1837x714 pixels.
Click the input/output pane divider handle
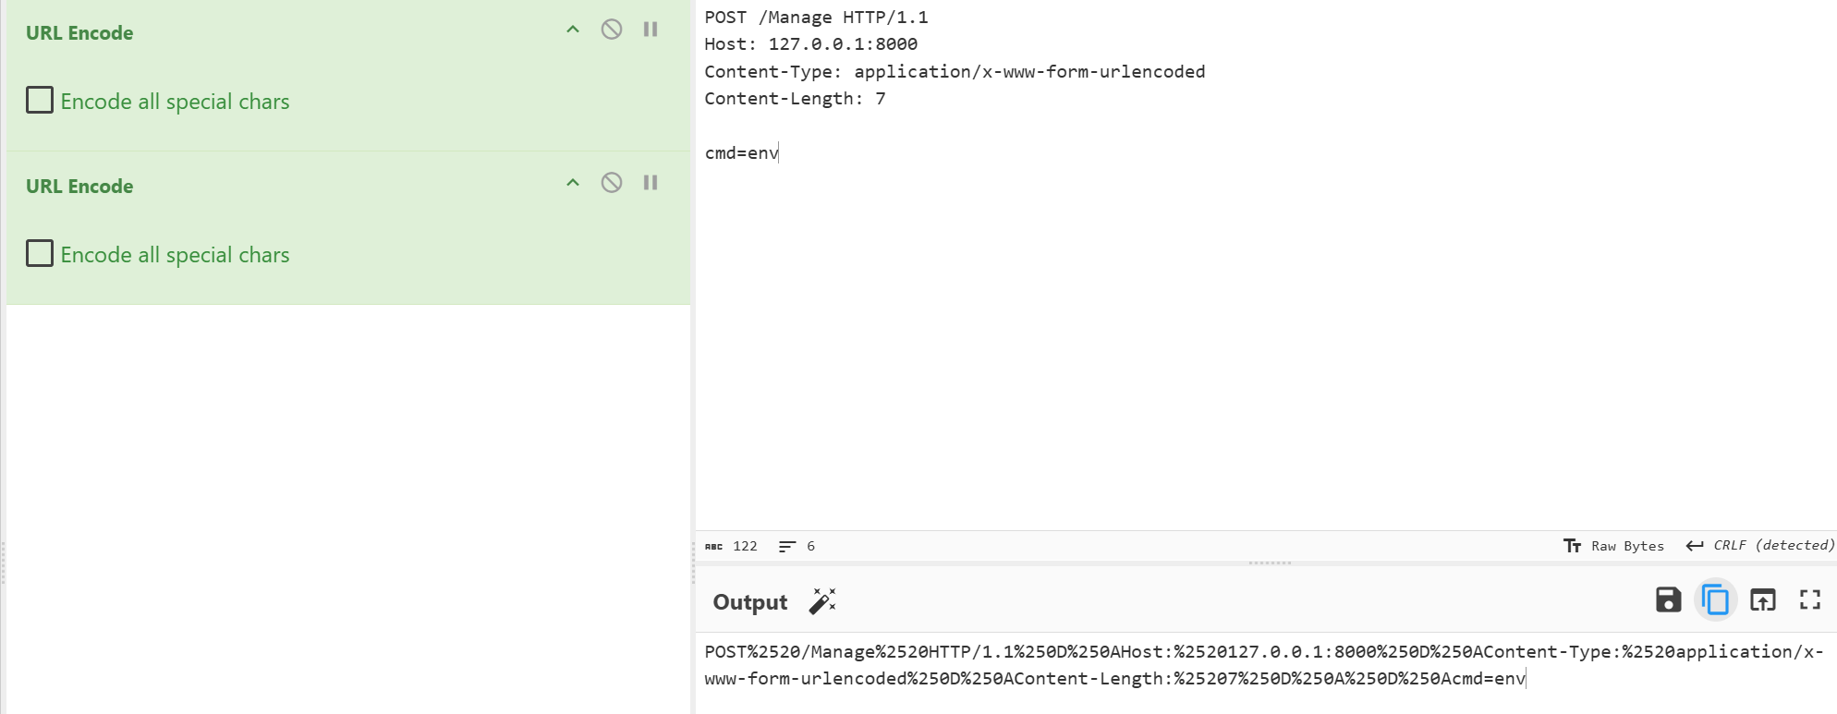pyautogui.click(x=1270, y=563)
